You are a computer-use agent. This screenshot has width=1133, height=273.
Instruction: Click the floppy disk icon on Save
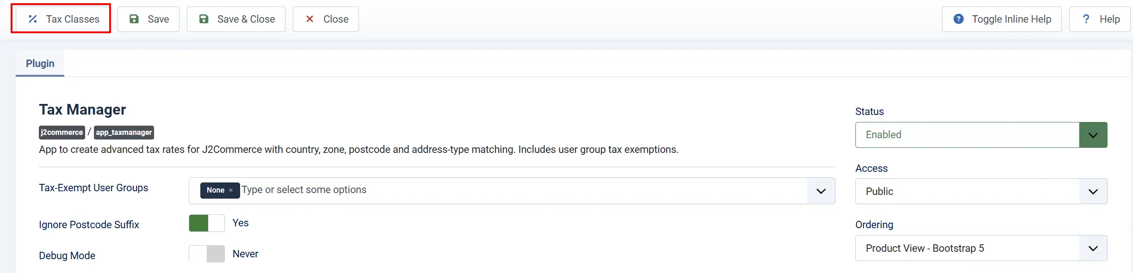(x=134, y=19)
